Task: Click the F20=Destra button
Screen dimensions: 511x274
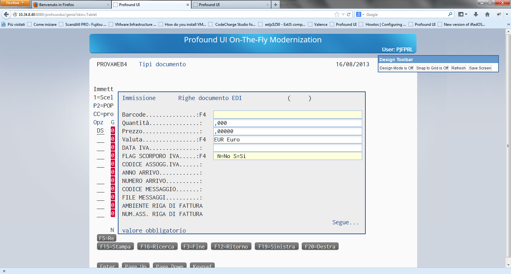Action: point(320,246)
